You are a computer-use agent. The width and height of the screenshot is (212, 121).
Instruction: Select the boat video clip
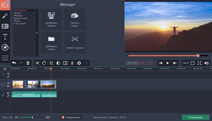pyautogui.click(x=33, y=84)
